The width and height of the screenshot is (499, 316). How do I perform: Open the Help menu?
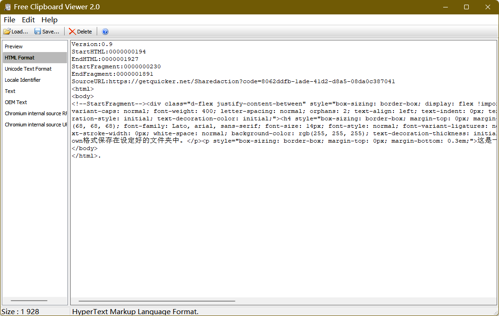[49, 20]
